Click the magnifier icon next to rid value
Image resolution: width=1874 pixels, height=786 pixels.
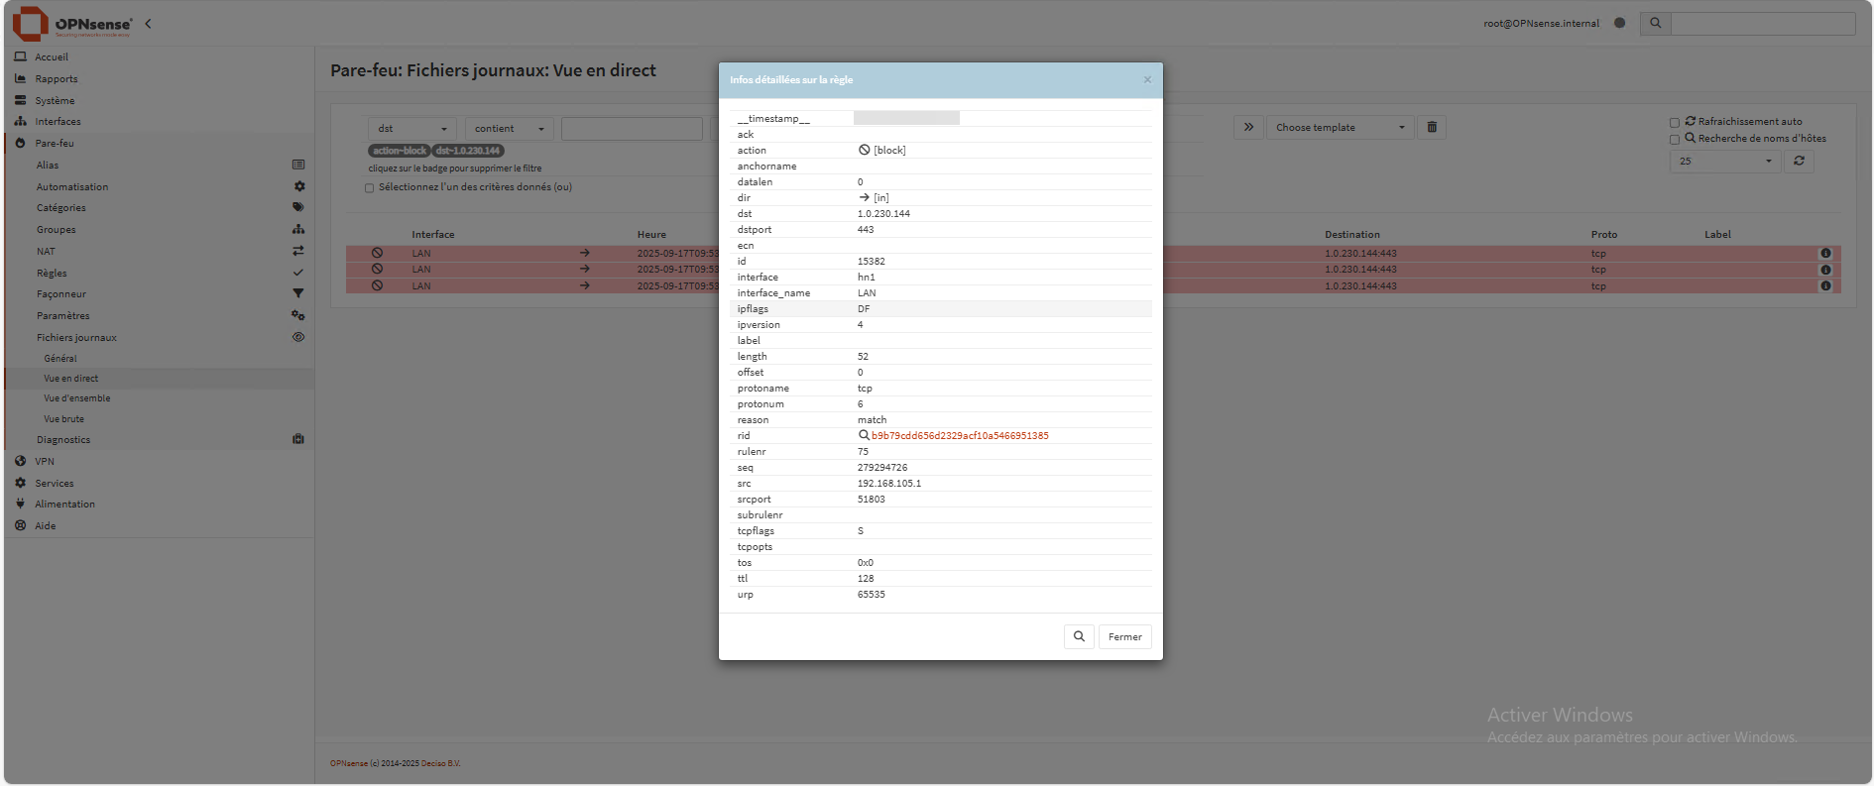pyautogui.click(x=864, y=435)
